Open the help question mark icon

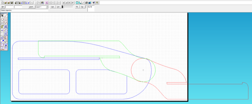[97, 2]
